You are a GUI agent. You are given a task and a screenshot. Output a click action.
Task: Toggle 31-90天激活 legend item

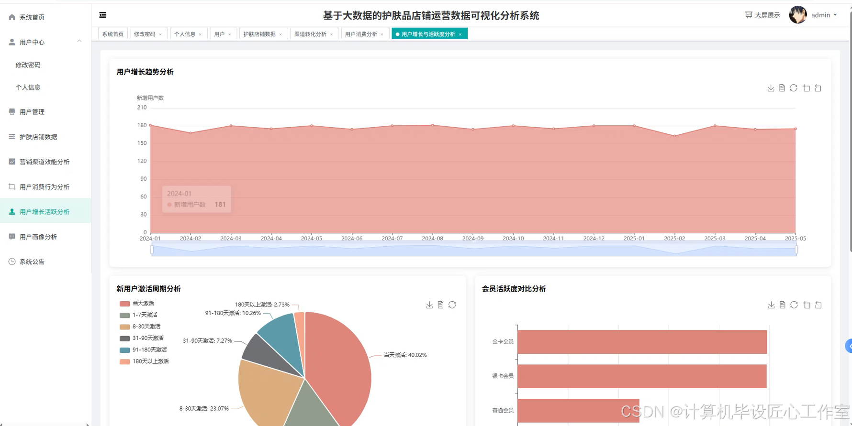pos(141,338)
